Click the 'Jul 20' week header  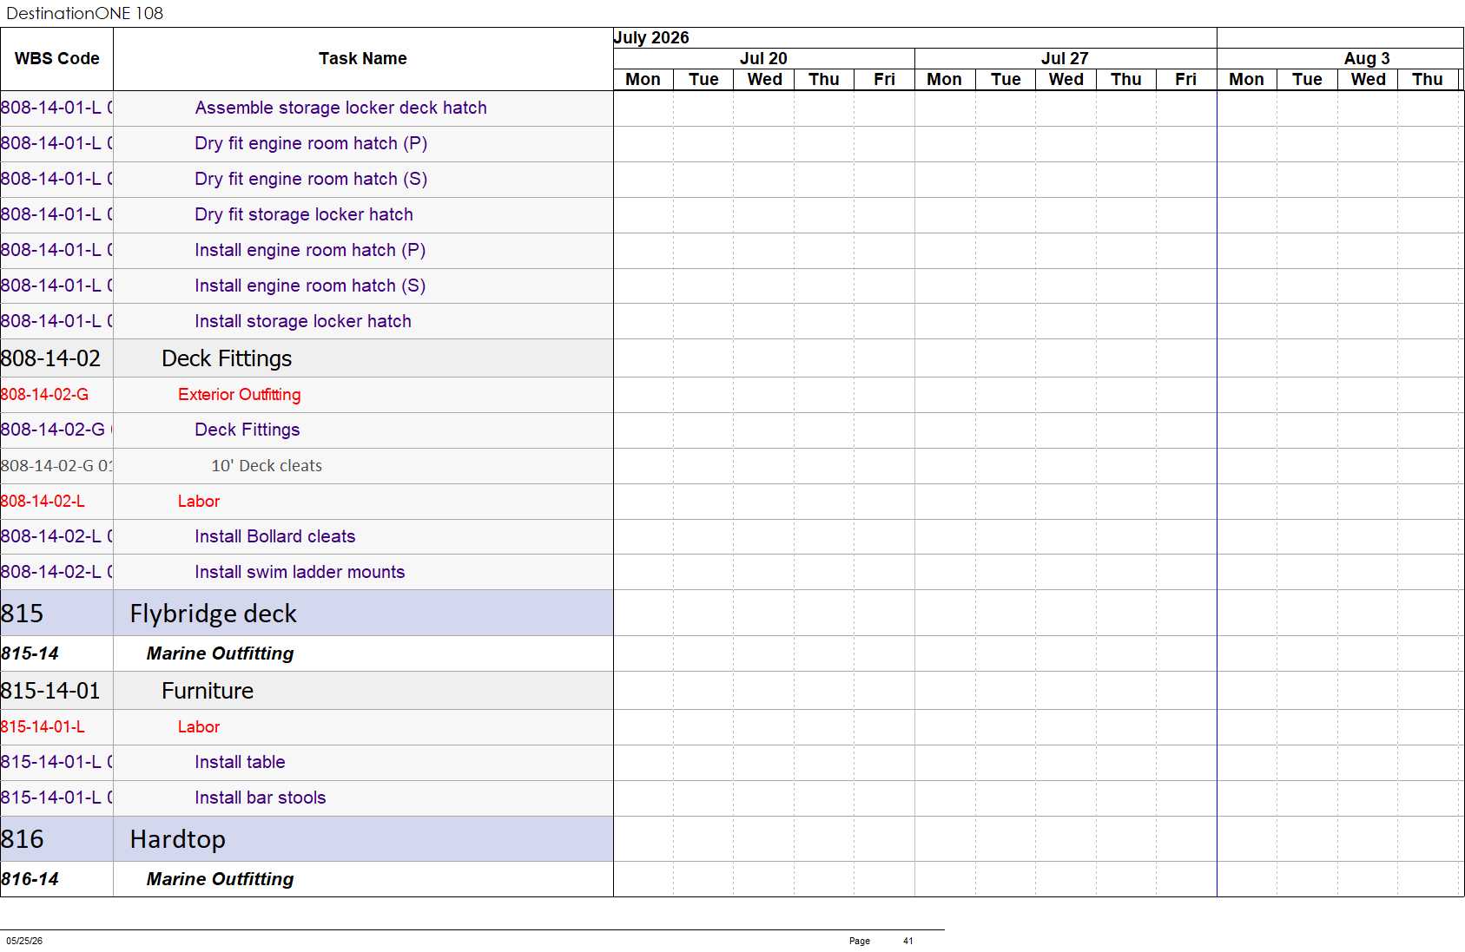click(x=763, y=59)
